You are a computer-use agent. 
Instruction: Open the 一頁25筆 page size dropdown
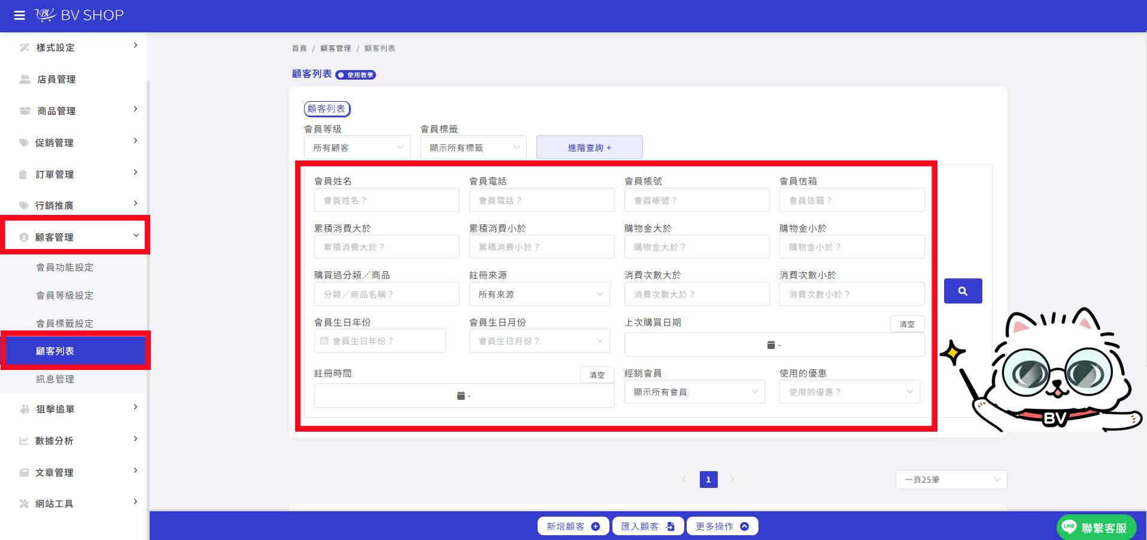[951, 480]
